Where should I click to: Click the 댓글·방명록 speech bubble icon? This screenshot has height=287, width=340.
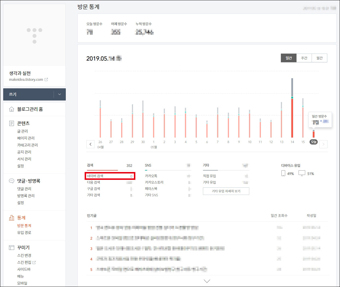coord(12,181)
